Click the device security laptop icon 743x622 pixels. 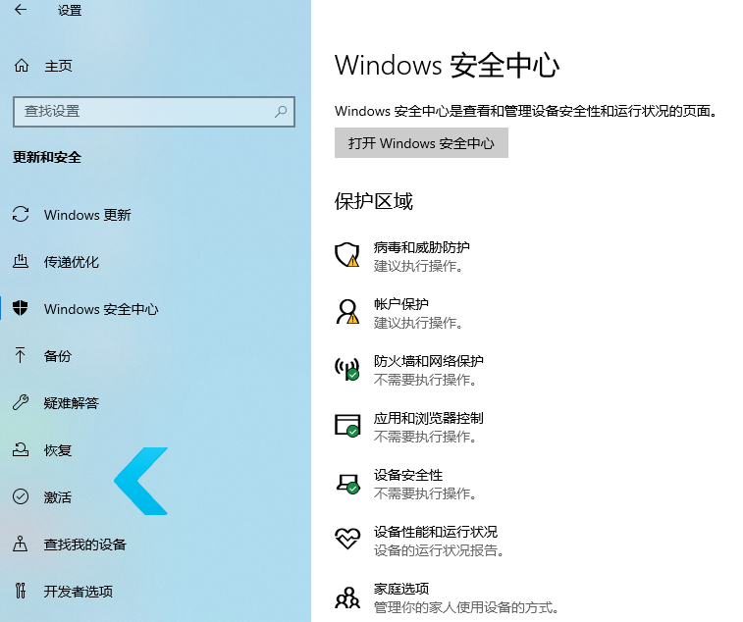point(347,483)
